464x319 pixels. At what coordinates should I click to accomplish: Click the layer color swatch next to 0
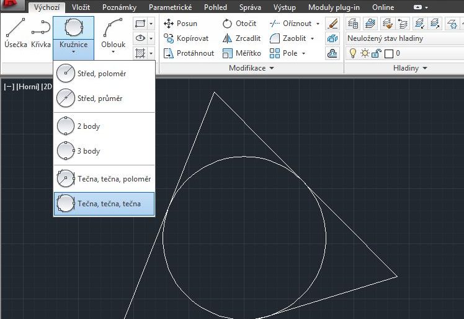pyautogui.click(x=389, y=53)
